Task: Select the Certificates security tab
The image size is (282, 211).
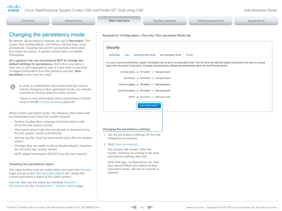Action: tap(114, 55)
